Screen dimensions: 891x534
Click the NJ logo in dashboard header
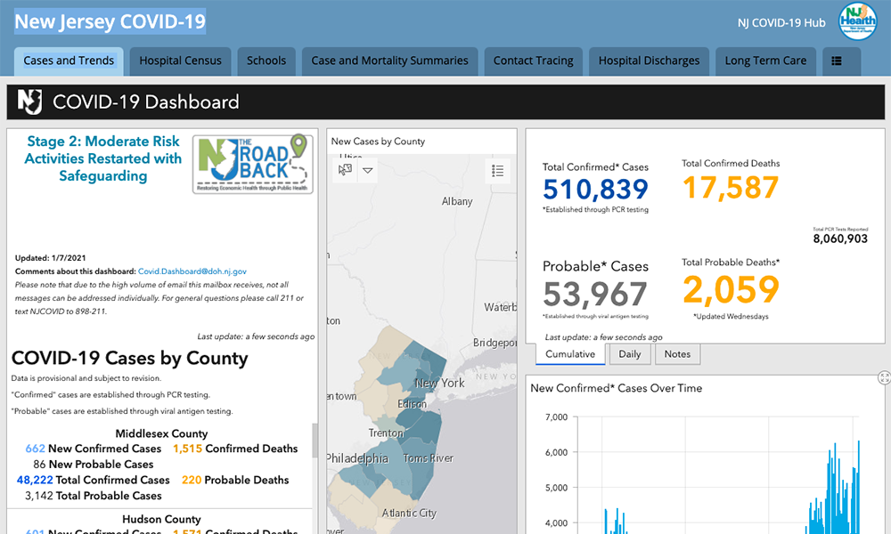(x=29, y=101)
